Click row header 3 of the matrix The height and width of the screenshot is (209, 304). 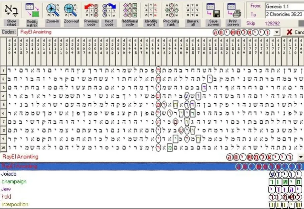[x=3, y=88]
